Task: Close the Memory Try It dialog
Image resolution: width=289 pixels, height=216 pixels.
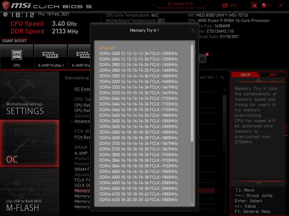Action: coord(192,30)
